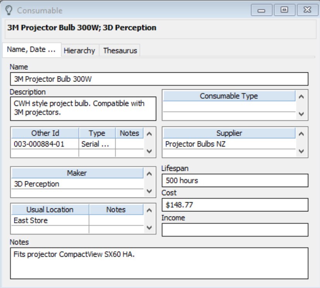Click the empty Income field
320x288 pixels.
click(x=235, y=230)
